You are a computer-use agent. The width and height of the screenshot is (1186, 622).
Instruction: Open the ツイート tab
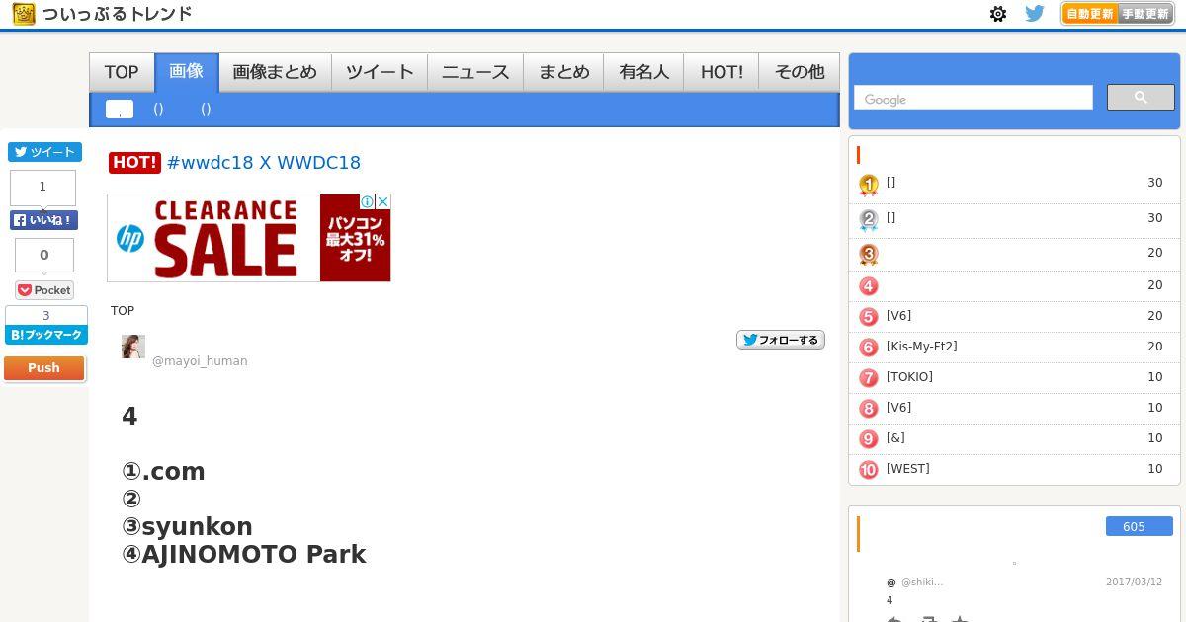tap(380, 72)
